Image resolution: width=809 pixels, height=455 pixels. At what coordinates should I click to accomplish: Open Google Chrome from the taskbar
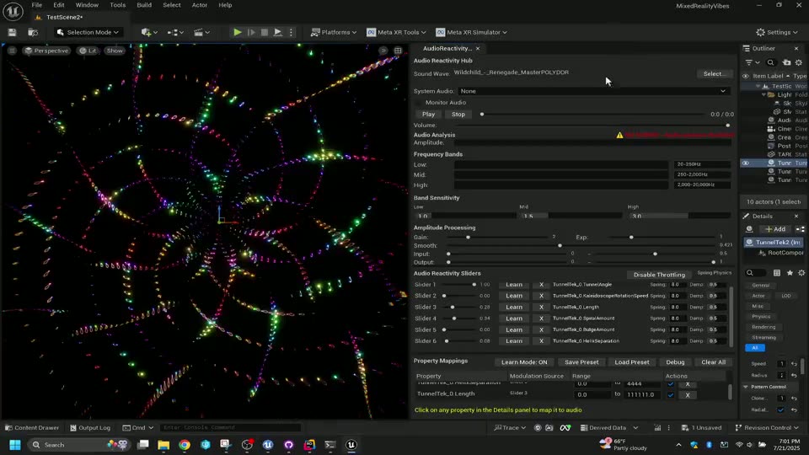(185, 445)
